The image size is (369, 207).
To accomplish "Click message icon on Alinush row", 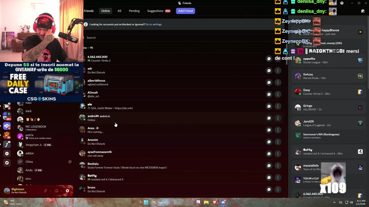I will 269,94.
